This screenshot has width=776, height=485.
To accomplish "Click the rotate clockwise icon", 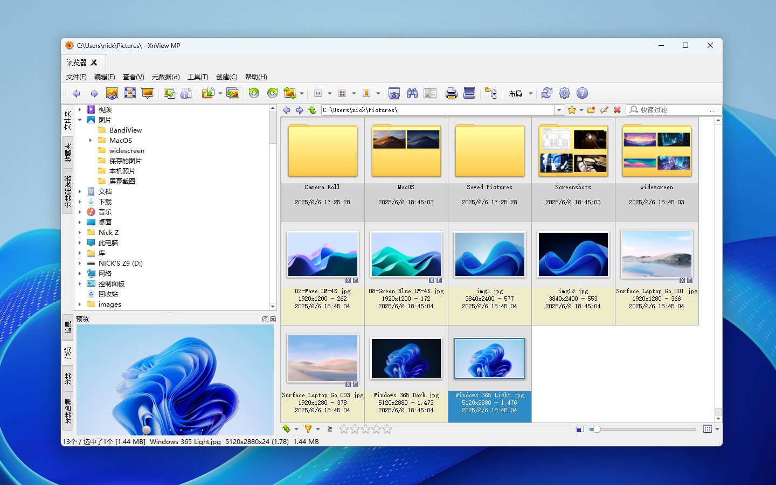I will click(x=272, y=93).
